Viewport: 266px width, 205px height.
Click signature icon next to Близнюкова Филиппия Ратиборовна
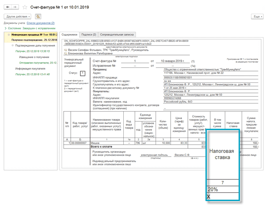(x=65, y=53)
